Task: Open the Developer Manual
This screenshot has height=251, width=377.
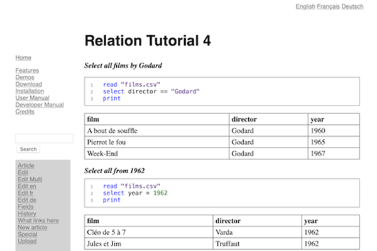Action: click(x=39, y=105)
